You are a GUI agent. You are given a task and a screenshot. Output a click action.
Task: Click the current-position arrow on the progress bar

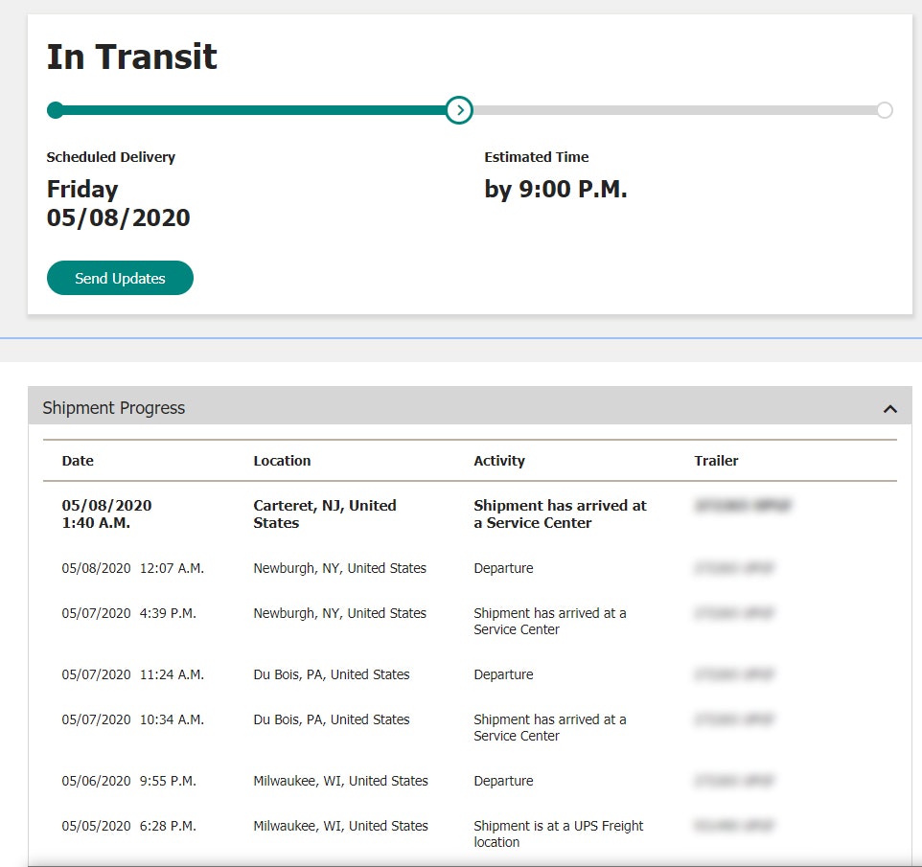click(460, 110)
